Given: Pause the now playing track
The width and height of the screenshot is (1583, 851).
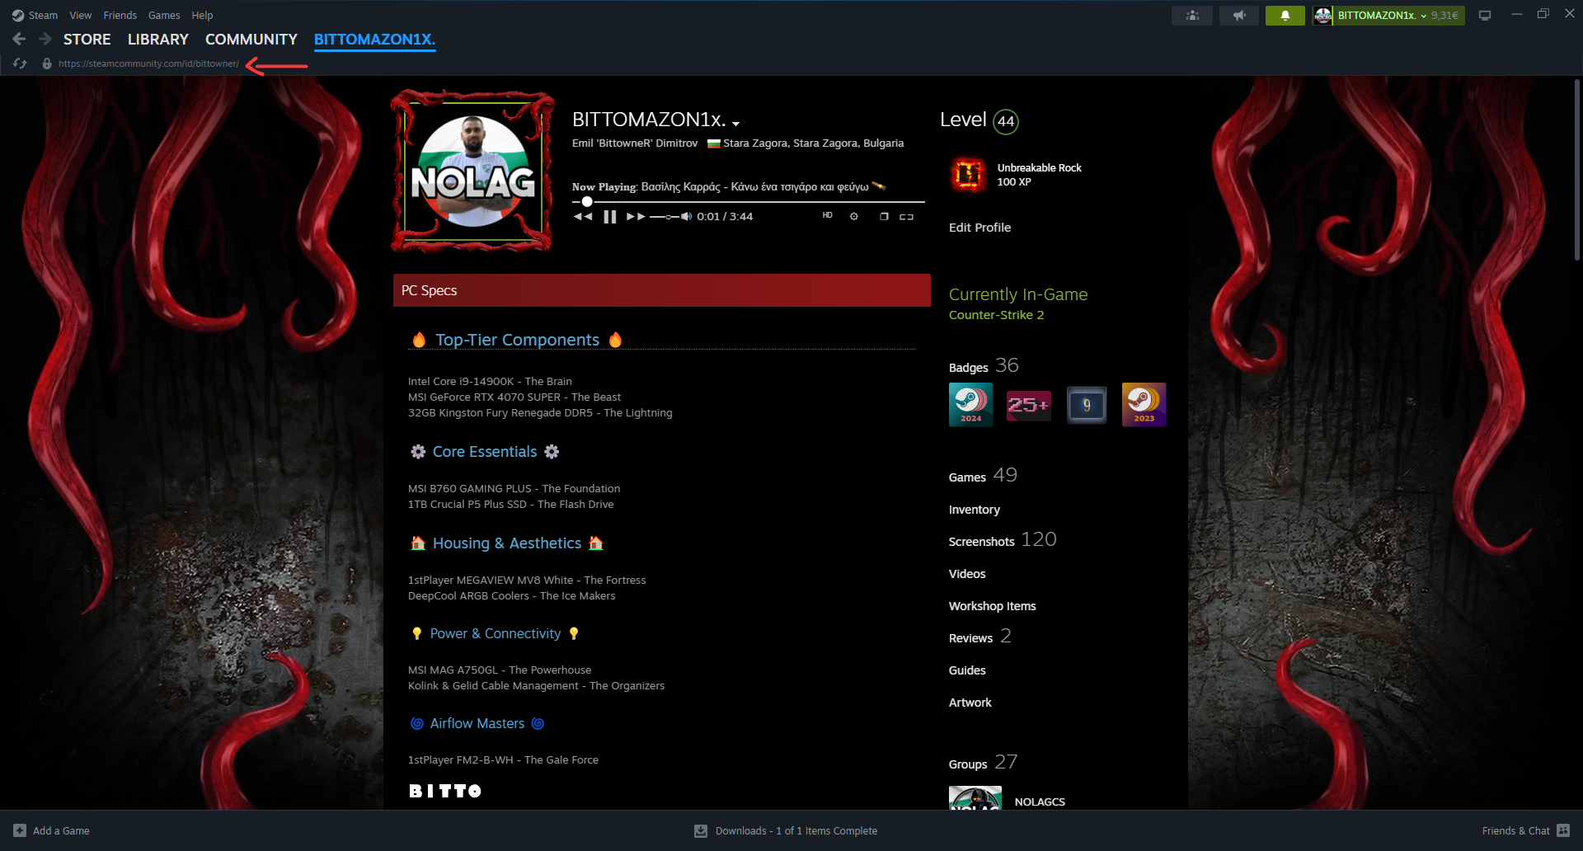Looking at the screenshot, I should pos(609,216).
